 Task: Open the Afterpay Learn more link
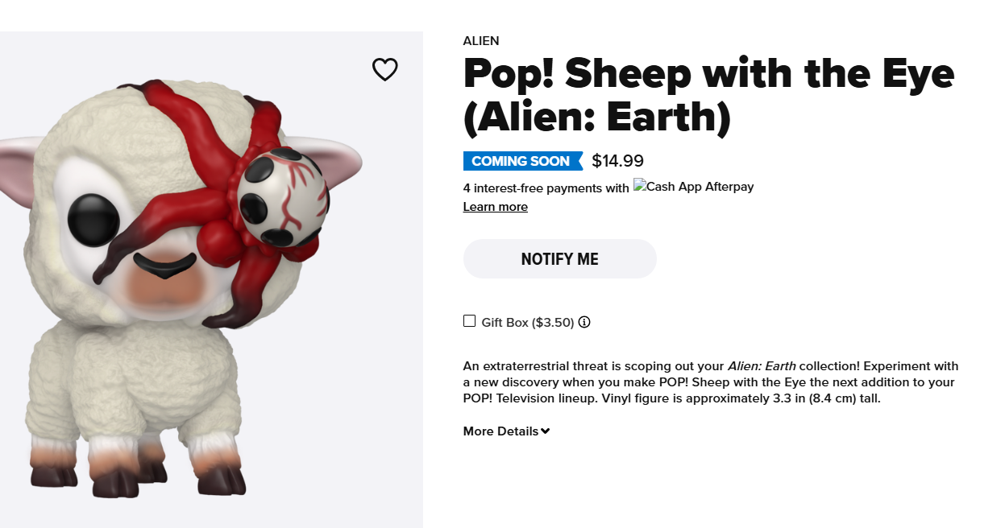pyautogui.click(x=495, y=207)
